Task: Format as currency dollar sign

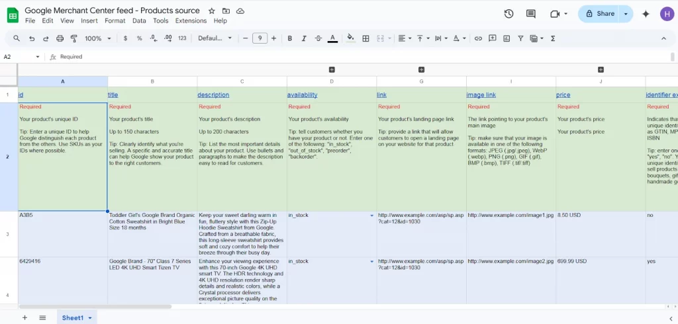Action: tap(125, 38)
